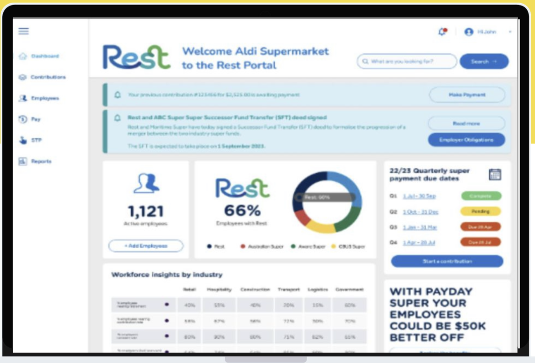
Task: Click the Government column header
Action: [x=349, y=289]
